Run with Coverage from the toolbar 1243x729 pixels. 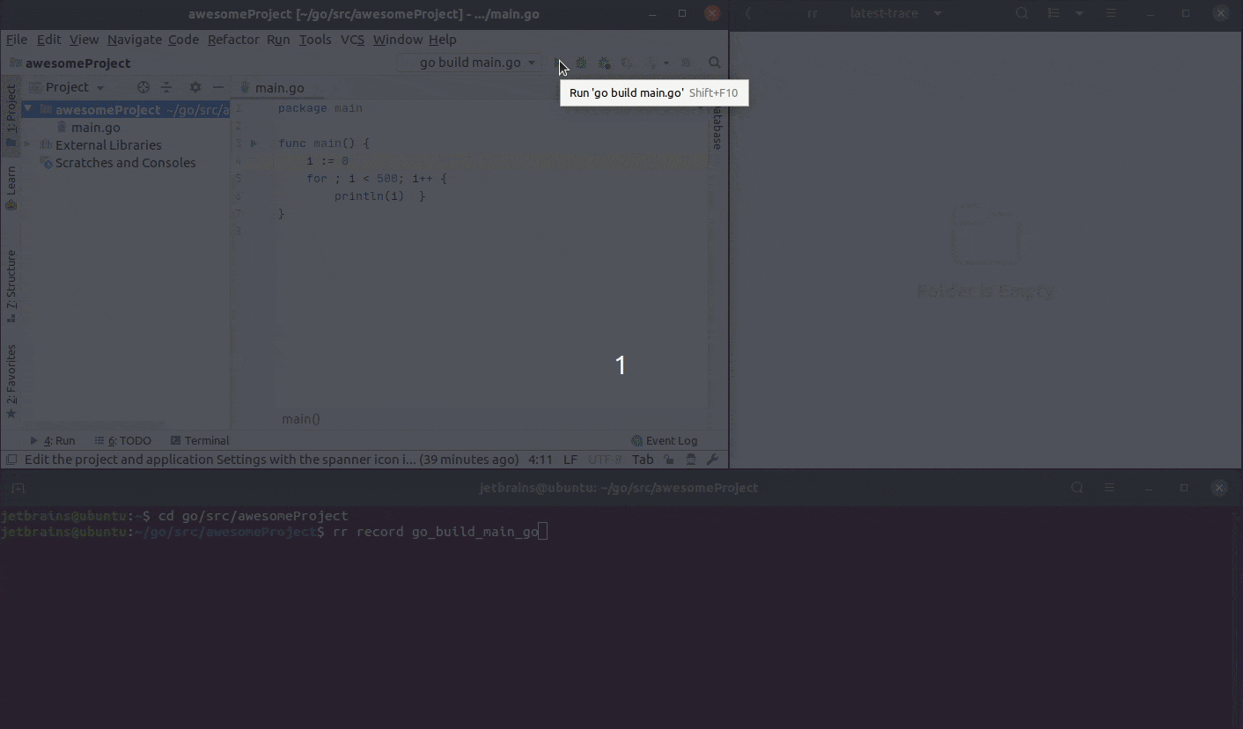604,63
